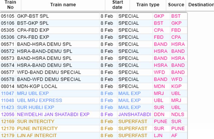214x139 pixels.
Task: Click the Destination column header
Action: pyautogui.click(x=201, y=5)
